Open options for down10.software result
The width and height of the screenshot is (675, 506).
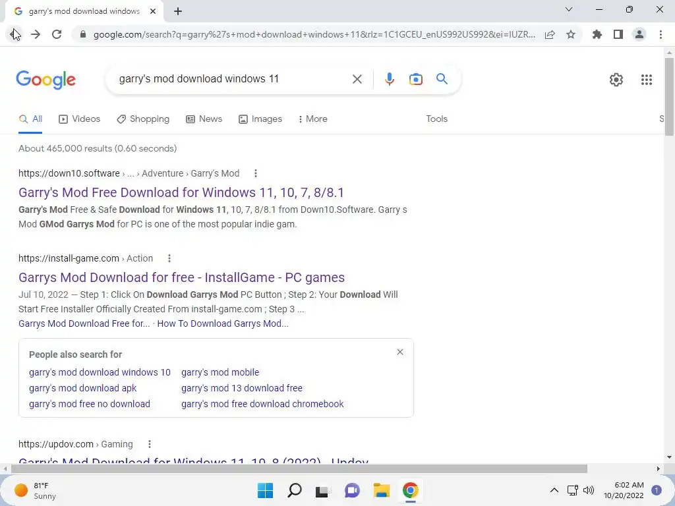(255, 173)
